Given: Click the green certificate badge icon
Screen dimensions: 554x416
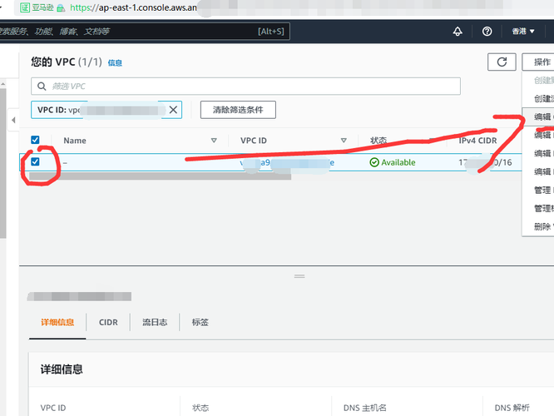Looking at the screenshot, I should coord(25,7).
